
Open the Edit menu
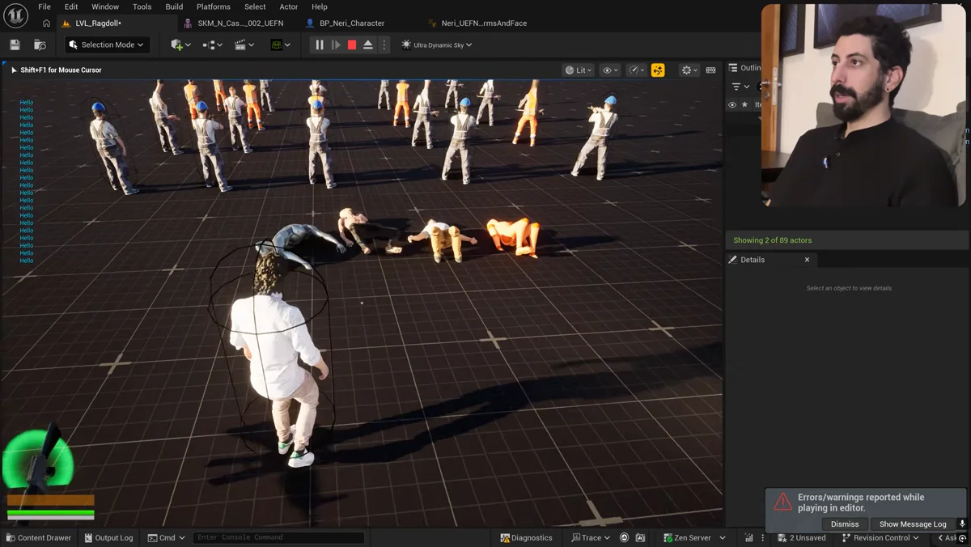pos(71,6)
